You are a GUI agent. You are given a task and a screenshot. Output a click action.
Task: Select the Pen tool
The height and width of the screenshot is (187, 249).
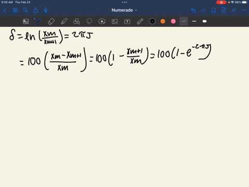[38, 21]
